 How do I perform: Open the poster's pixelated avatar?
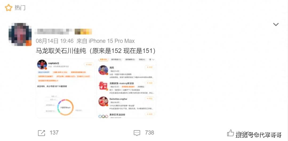pos(20,34)
